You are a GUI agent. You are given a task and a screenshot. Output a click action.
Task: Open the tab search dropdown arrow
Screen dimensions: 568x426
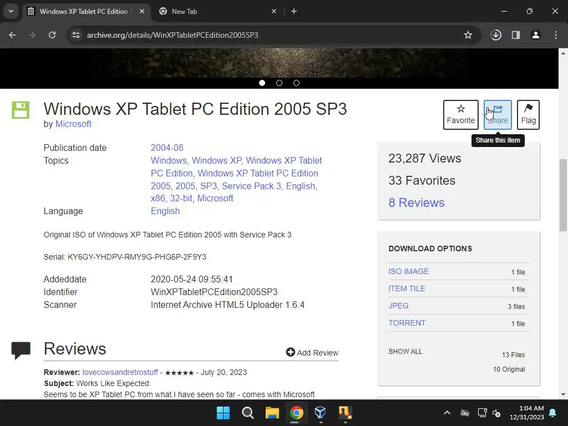(11, 11)
